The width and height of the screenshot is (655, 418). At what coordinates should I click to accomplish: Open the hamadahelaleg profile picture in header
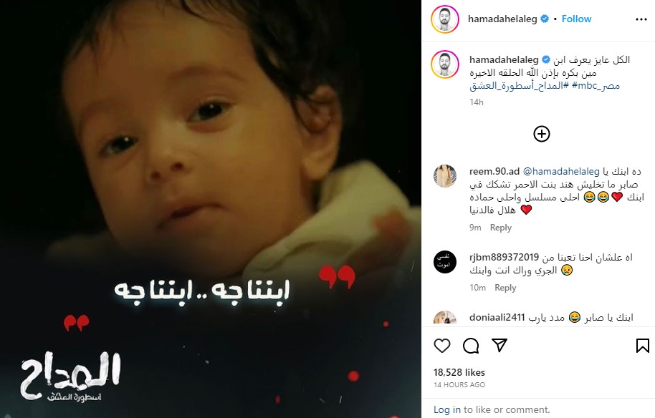[445, 19]
